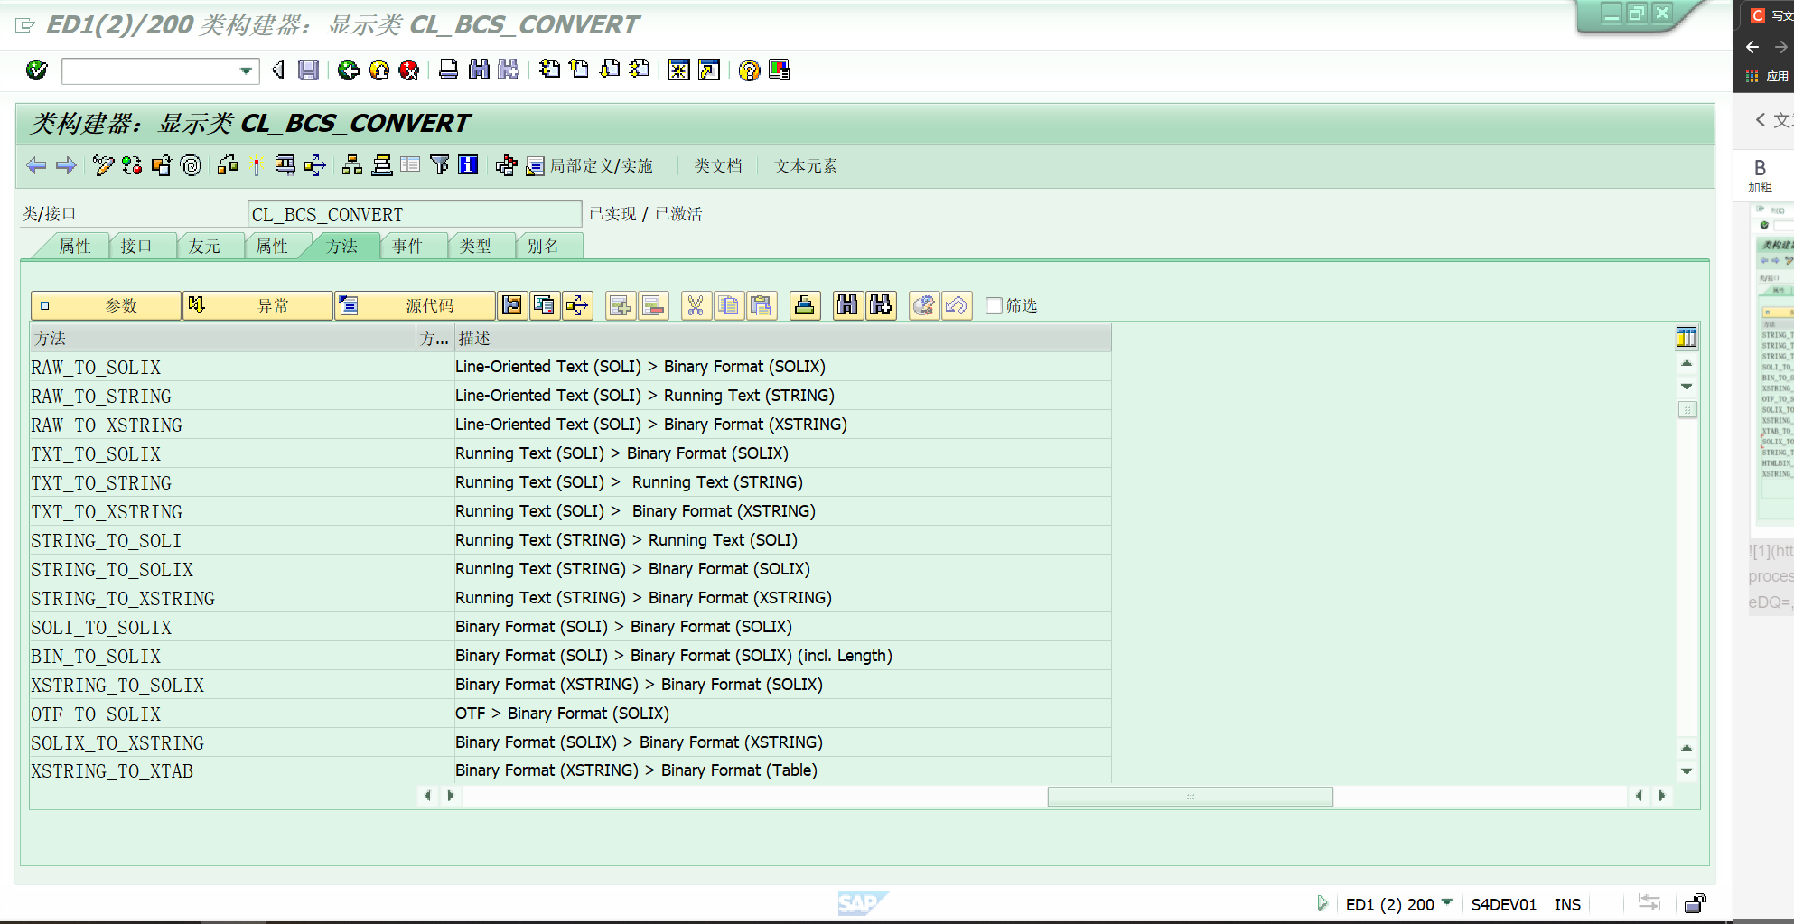Select the display/change toggle pencil icon
This screenshot has width=1794, height=924.
[102, 166]
